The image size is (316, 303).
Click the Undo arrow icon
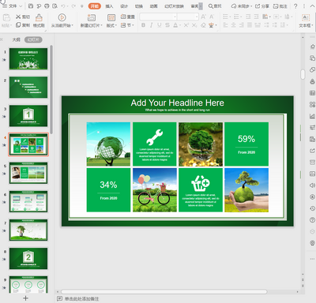point(63,6)
